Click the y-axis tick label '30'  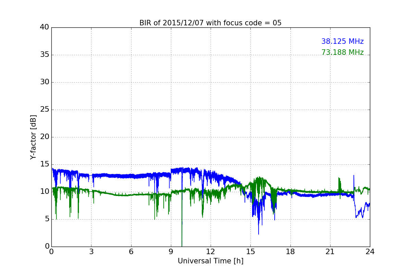point(45,82)
